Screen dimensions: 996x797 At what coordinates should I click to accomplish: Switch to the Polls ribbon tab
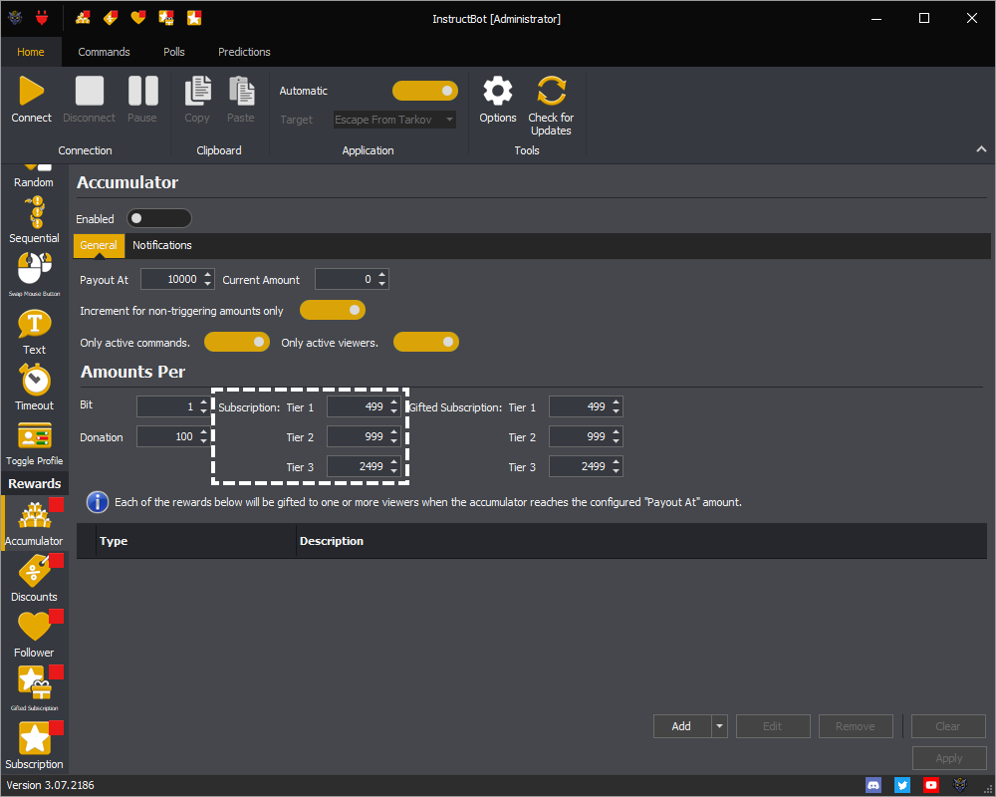(174, 52)
